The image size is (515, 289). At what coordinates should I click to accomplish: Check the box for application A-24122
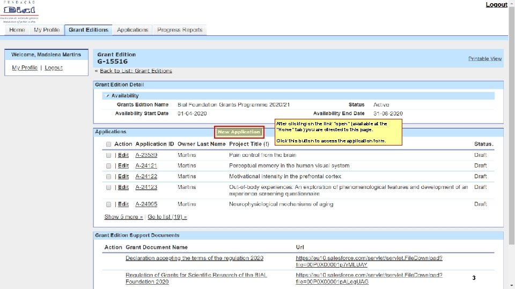point(108,177)
